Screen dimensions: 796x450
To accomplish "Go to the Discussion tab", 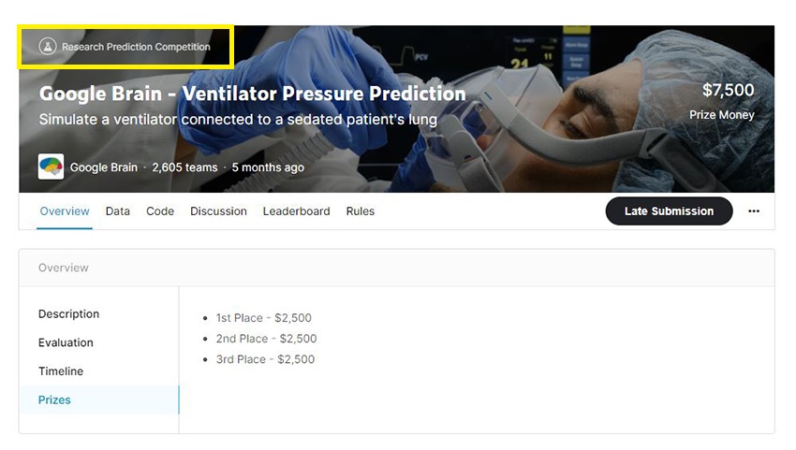I will click(x=218, y=211).
